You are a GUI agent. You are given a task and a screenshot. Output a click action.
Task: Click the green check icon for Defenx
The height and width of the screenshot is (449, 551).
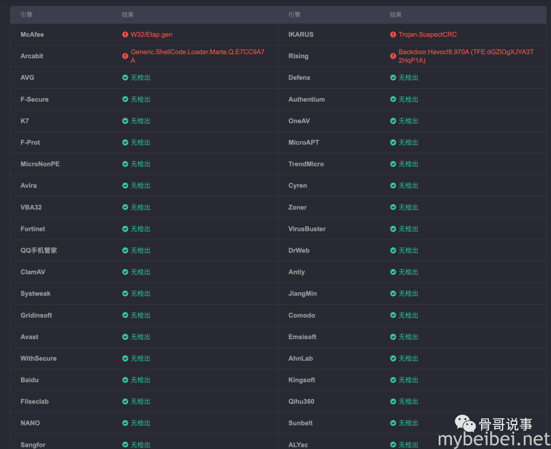click(393, 78)
